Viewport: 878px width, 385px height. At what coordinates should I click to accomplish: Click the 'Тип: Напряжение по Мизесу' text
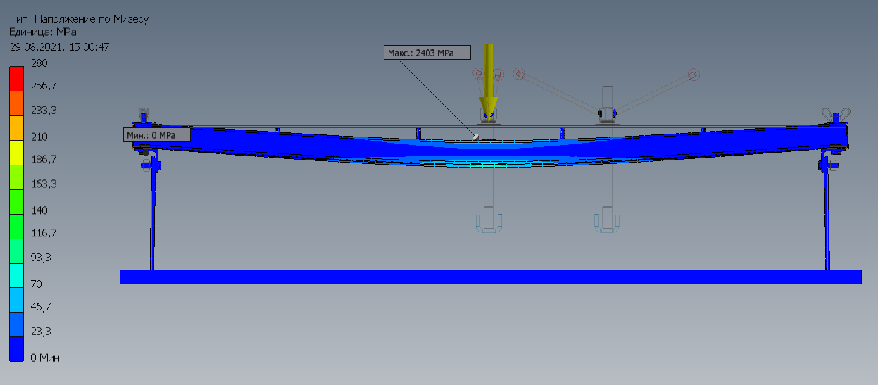click(79, 19)
